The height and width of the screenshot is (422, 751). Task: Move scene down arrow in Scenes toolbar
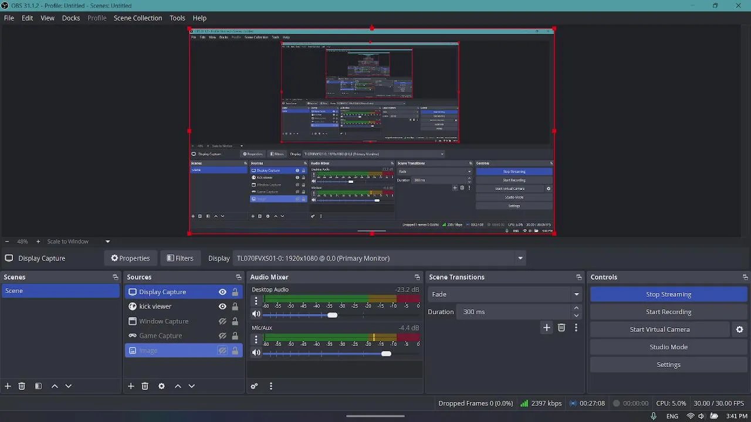click(x=68, y=386)
